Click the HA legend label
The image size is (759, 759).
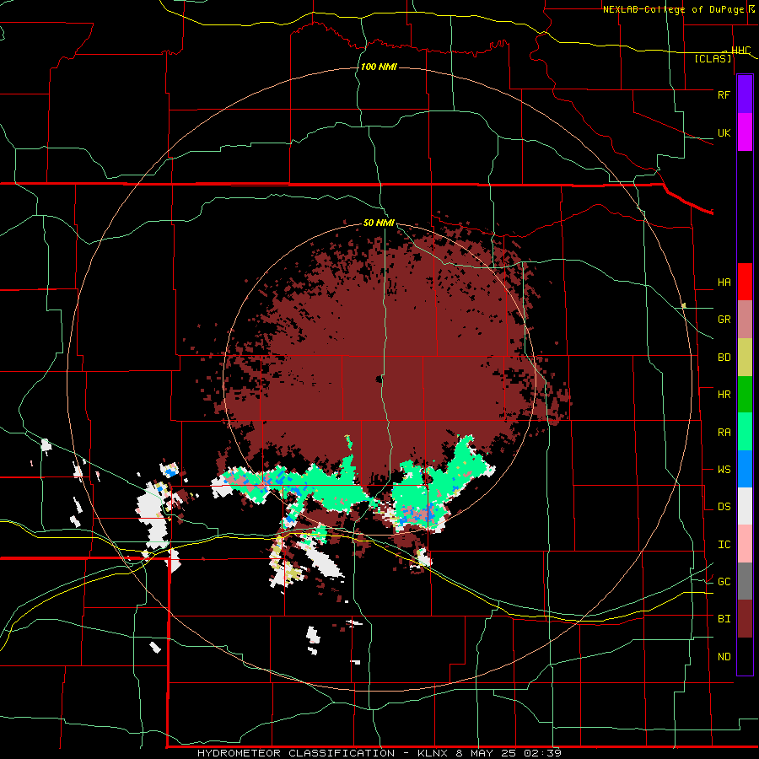(x=724, y=282)
